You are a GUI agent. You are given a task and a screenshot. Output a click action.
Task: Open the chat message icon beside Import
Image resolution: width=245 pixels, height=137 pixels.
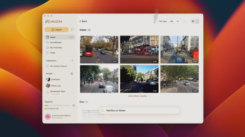73,30
